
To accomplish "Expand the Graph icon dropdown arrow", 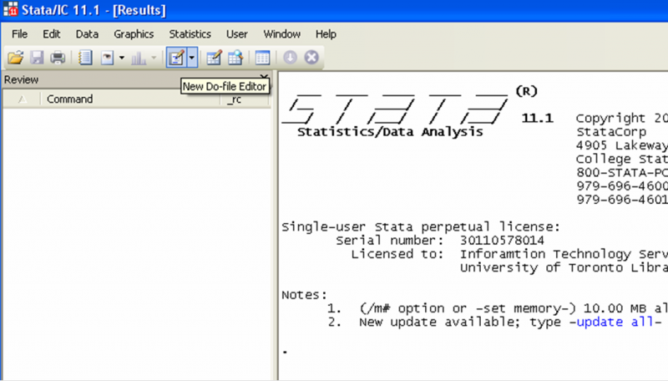I will tap(153, 58).
